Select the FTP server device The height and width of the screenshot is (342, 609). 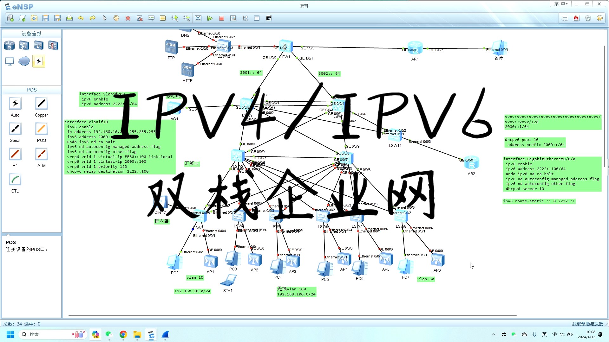click(171, 47)
